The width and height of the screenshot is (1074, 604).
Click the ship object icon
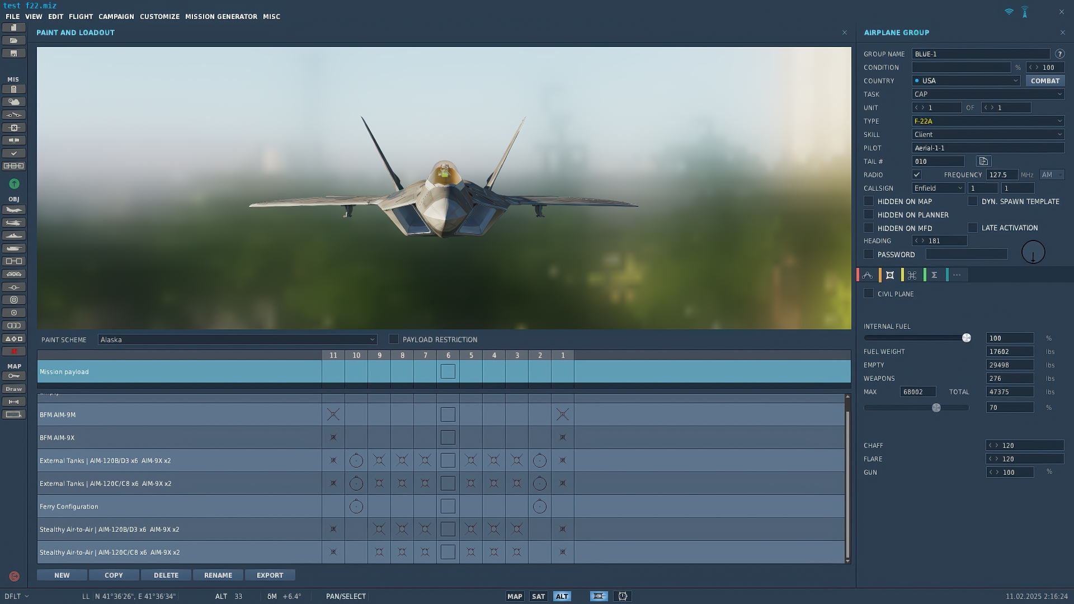tap(14, 235)
